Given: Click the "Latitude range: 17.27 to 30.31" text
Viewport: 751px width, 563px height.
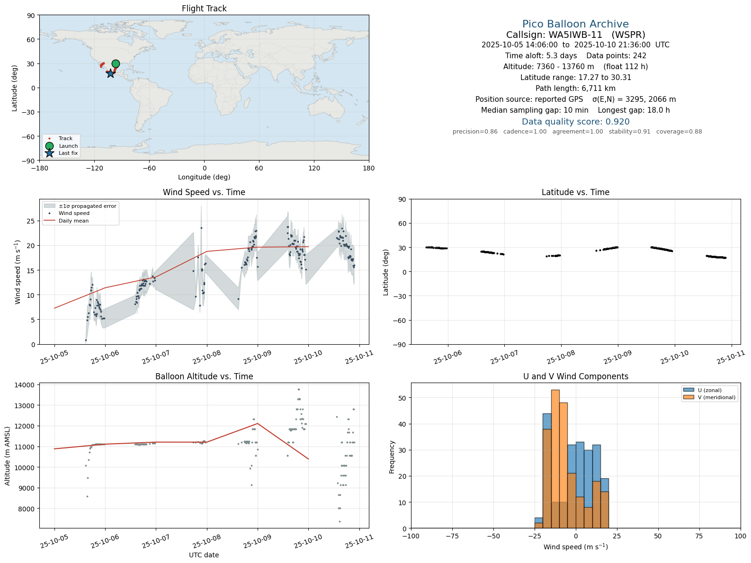Looking at the screenshot, I should click(x=575, y=78).
